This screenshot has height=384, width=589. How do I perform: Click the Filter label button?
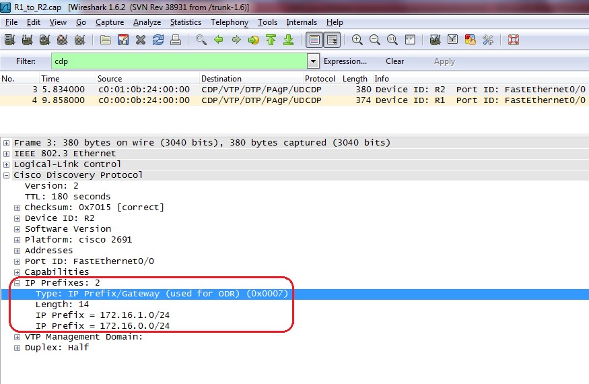[x=26, y=61]
